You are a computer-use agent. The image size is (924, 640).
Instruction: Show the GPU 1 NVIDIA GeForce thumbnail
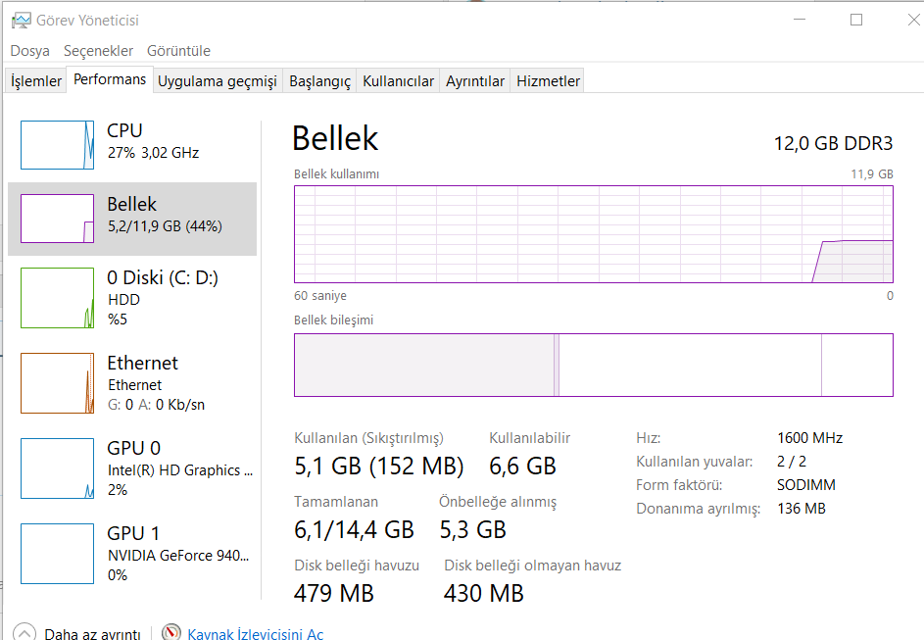pyautogui.click(x=58, y=554)
